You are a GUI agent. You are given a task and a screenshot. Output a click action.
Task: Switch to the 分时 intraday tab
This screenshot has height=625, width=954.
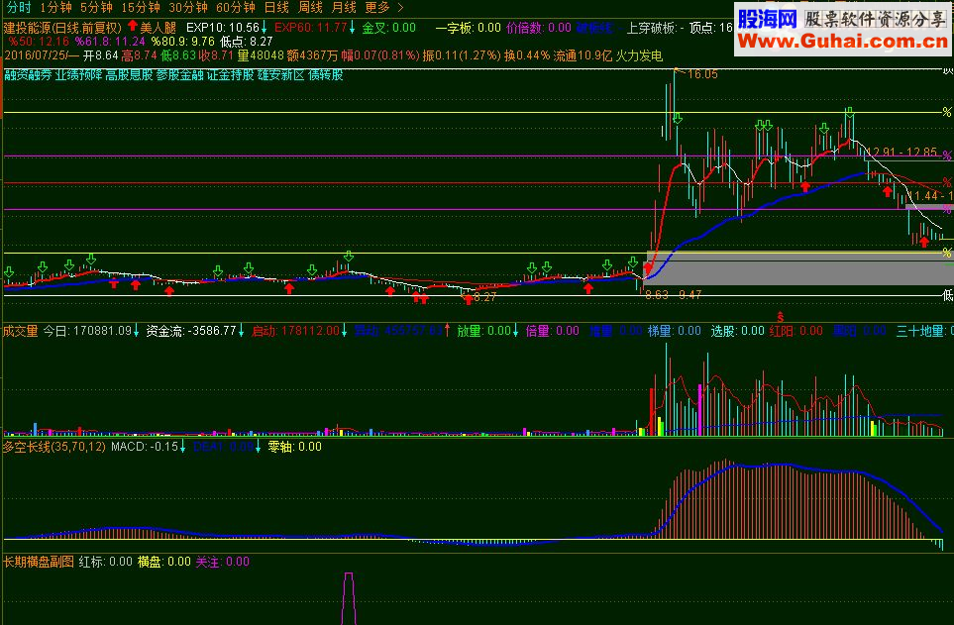(x=19, y=7)
